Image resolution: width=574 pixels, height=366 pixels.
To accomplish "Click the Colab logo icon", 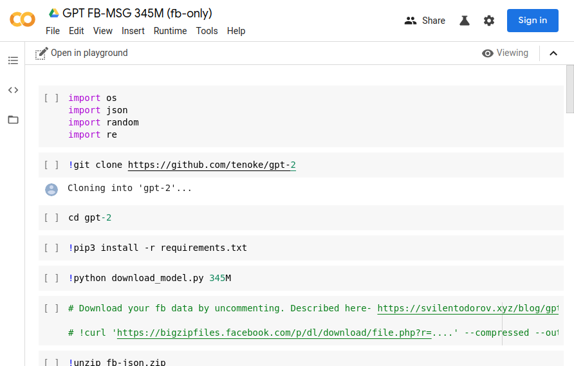I will (23, 20).
